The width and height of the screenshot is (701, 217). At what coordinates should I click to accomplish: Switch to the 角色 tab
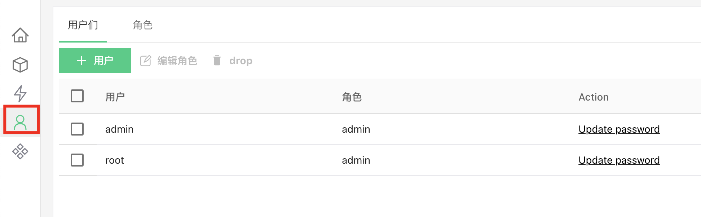point(143,25)
